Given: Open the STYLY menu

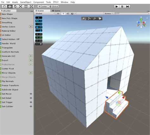Looking at the screenshot, I should point(56,2).
